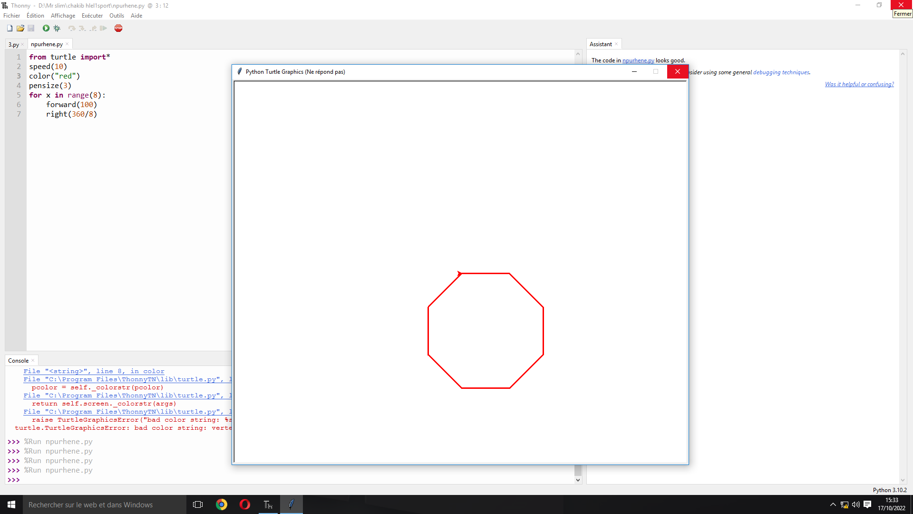Viewport: 913px width, 514px height.
Task: Click the Step into icon
Action: (x=82, y=28)
